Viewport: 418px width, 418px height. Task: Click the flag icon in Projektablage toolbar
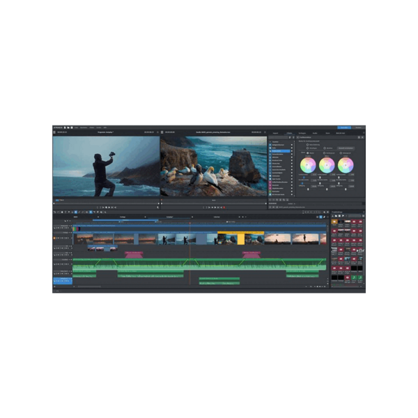point(343,216)
